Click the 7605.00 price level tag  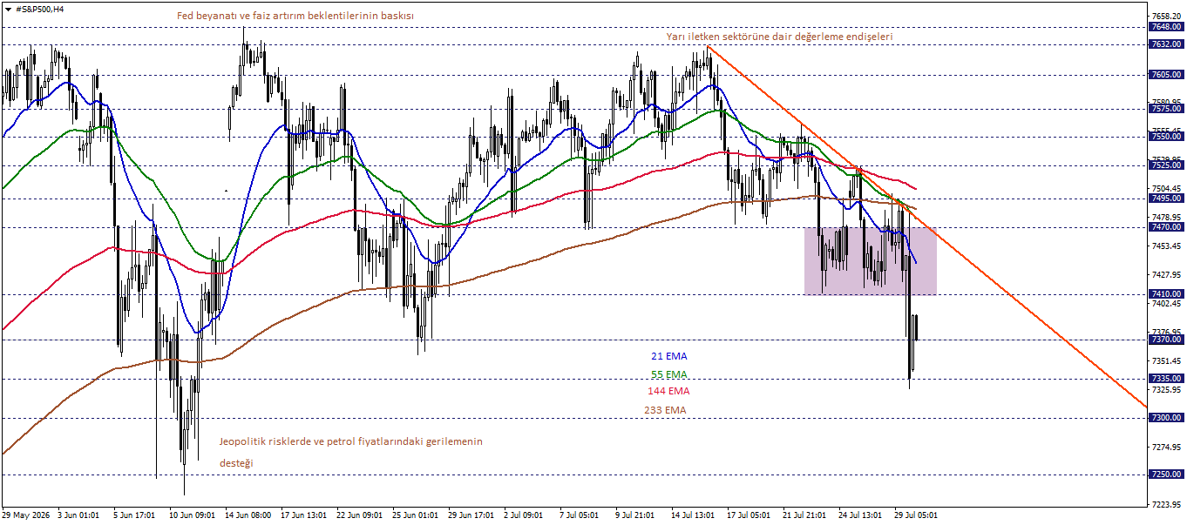pyautogui.click(x=1166, y=75)
